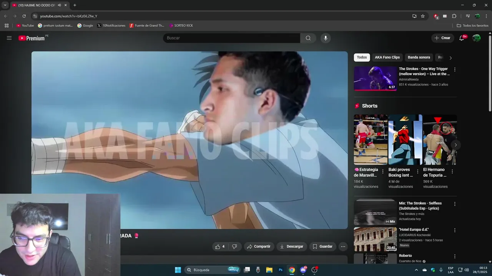The width and height of the screenshot is (492, 276).
Task: Open SORTEO KICK bookmark
Action: (x=181, y=26)
